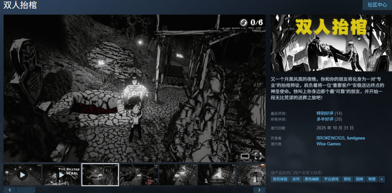Select the 冒险 tag
The image size is (392, 193).
point(347,179)
